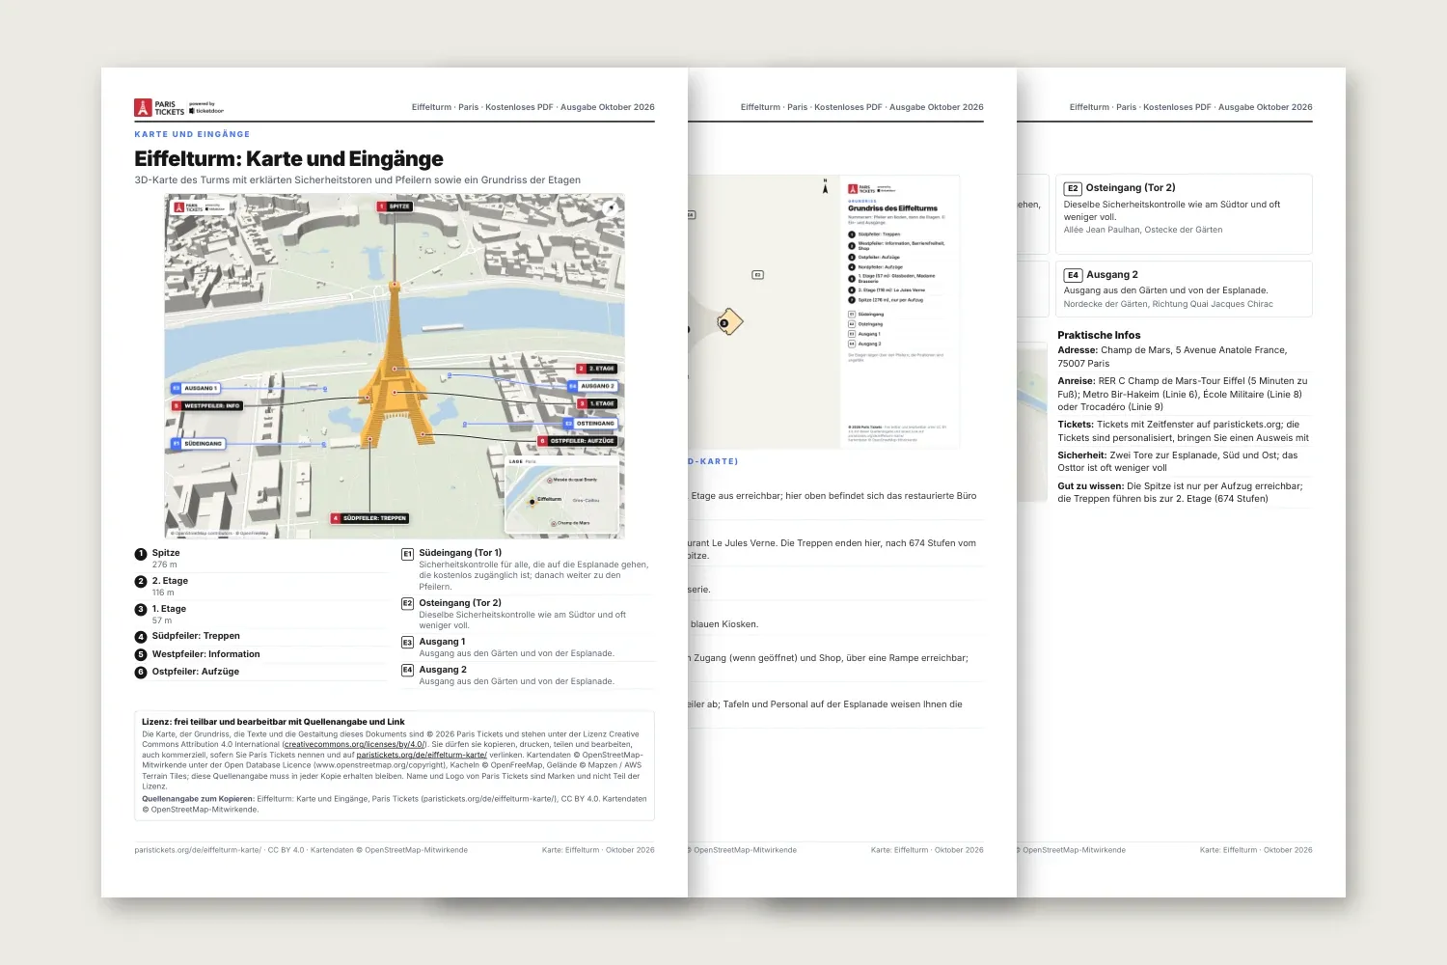The image size is (1447, 965).
Task: Click the number 1 badge beside Spitze legend
Action: (141, 554)
